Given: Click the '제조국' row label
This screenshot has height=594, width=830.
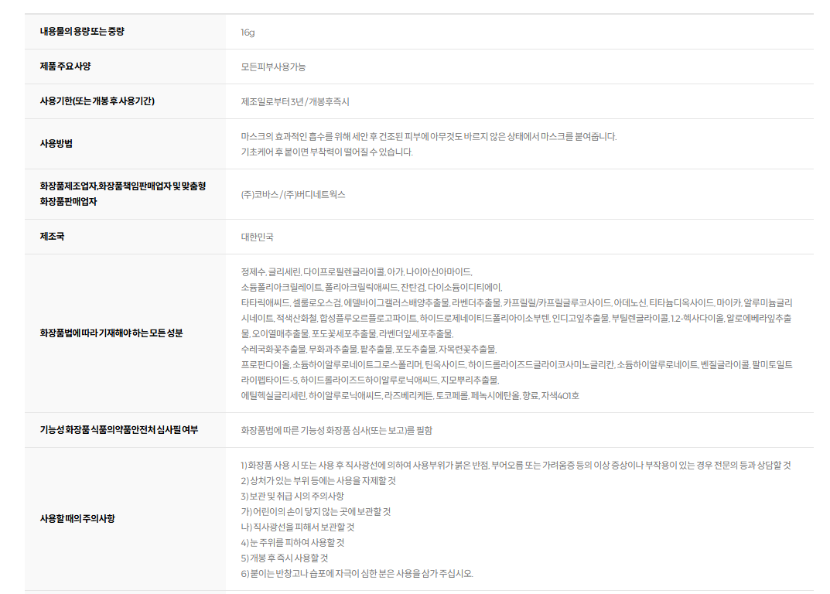Looking at the screenshot, I should [52, 236].
